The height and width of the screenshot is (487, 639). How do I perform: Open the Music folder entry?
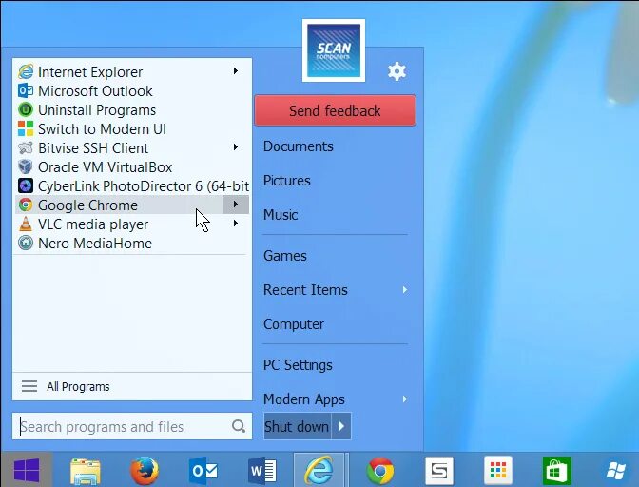281,215
